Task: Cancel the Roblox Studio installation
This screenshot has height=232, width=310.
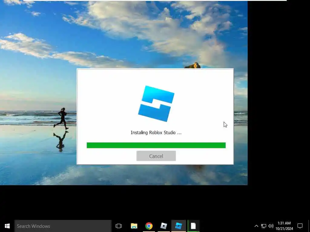Action: pyautogui.click(x=156, y=156)
